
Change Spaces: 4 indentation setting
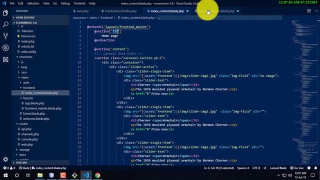(x=243, y=168)
